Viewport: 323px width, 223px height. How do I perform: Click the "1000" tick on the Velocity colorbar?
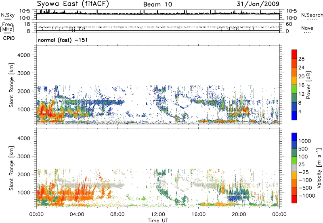pos(304,141)
